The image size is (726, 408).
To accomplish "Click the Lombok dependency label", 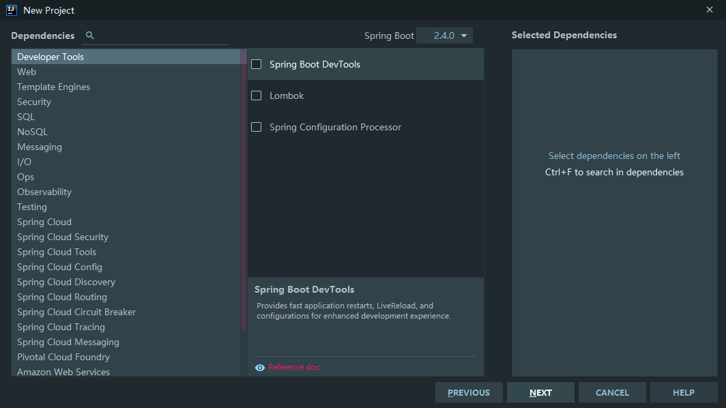I will click(x=287, y=96).
